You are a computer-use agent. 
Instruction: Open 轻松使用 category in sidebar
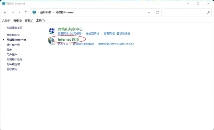12,69
